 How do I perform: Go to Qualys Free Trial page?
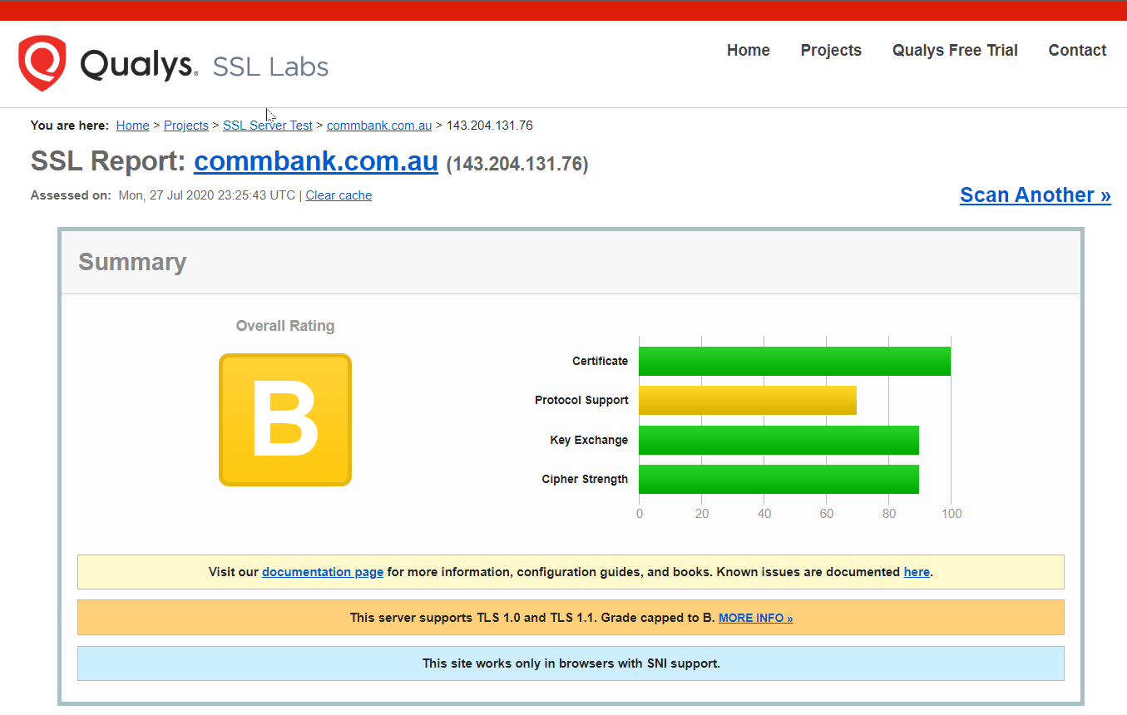[954, 51]
